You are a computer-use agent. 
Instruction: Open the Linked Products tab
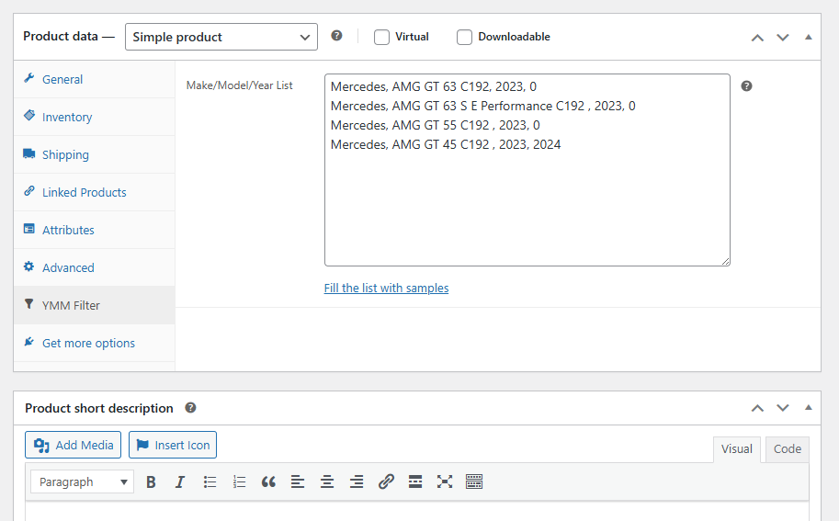click(94, 193)
